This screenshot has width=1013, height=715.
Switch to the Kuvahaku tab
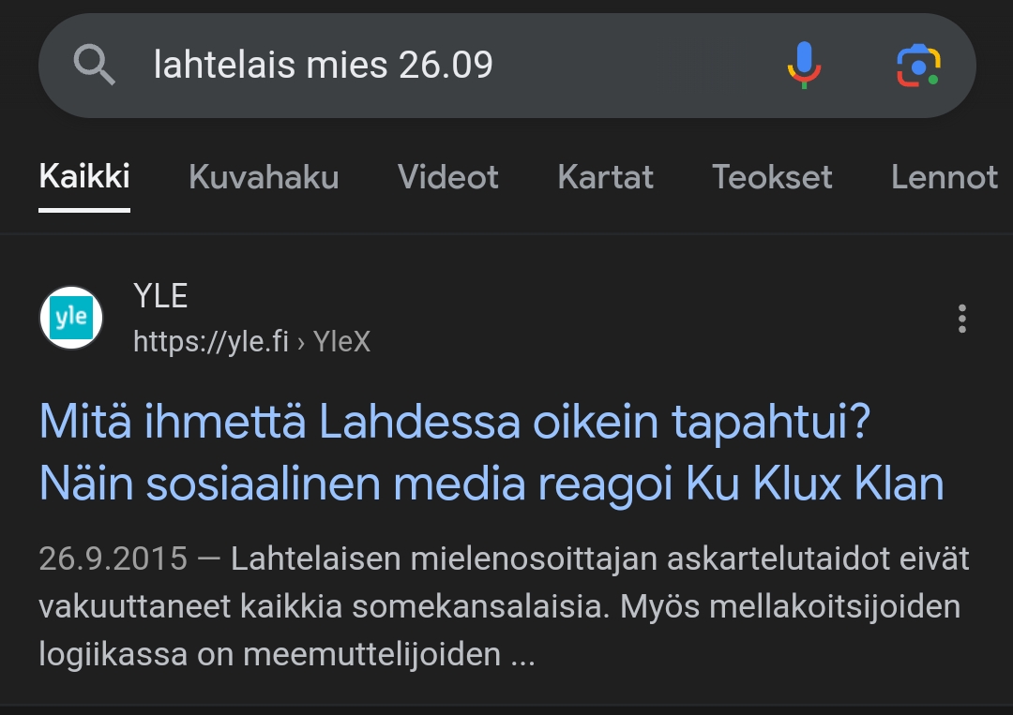point(264,177)
